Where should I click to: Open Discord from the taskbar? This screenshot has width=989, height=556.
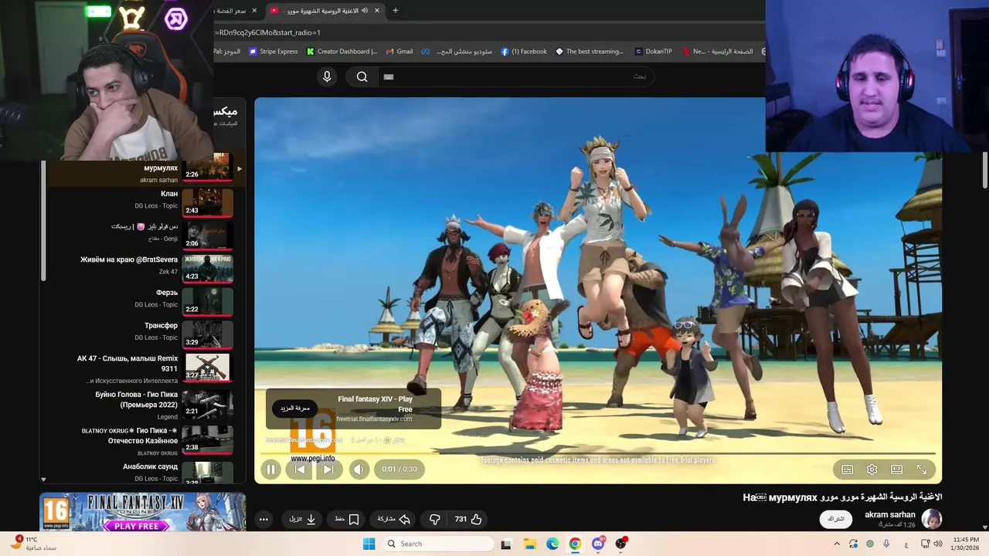(598, 544)
